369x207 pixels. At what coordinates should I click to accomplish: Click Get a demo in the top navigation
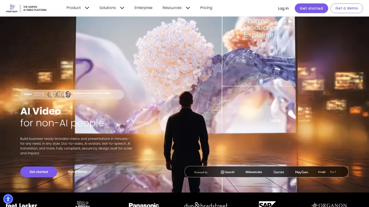[x=347, y=8]
